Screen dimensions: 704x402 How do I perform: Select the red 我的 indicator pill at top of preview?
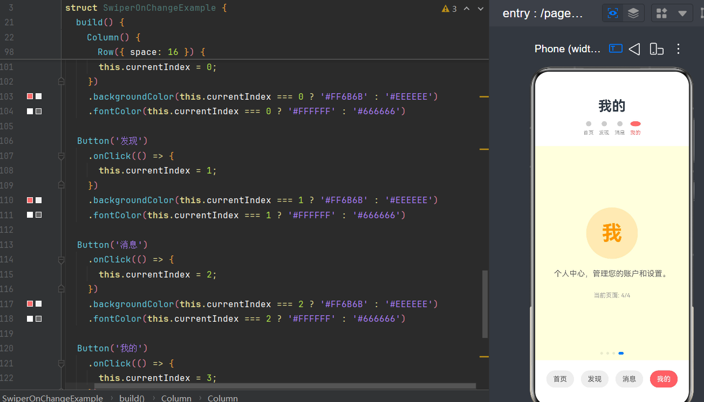(x=635, y=124)
